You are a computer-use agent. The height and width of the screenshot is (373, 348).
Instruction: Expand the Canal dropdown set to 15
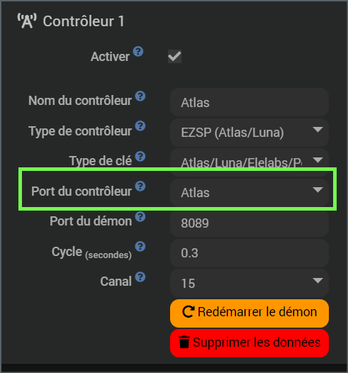tap(249, 283)
